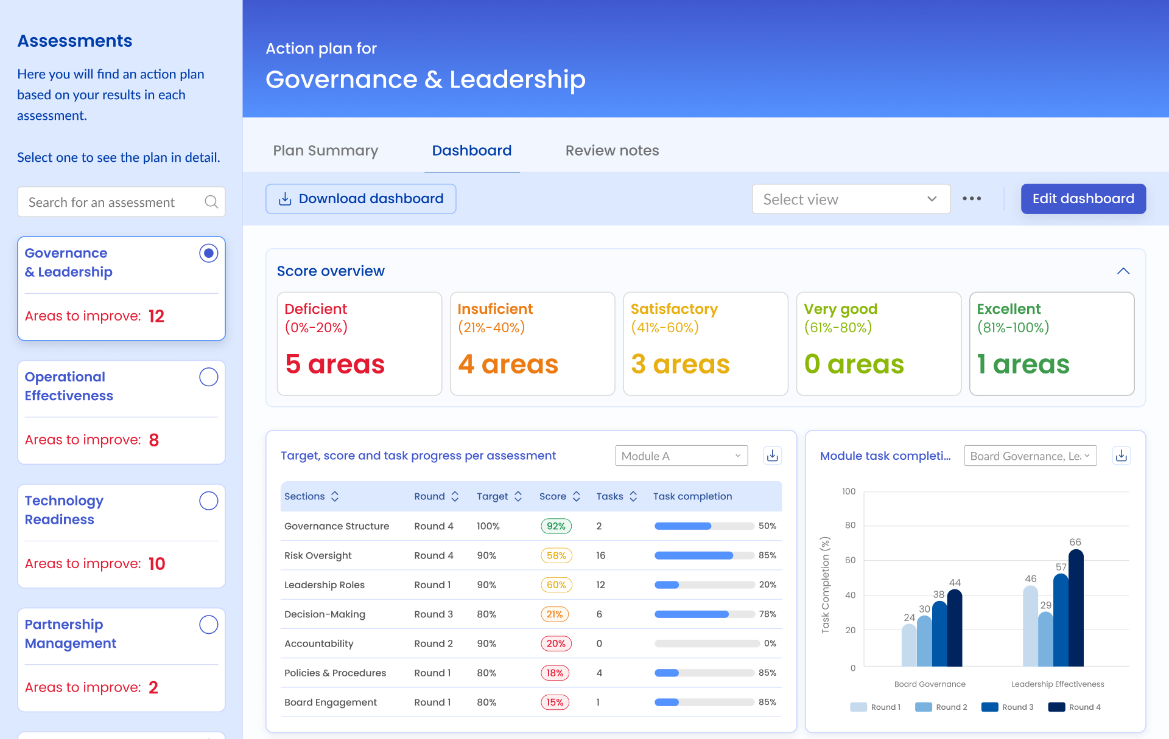Switch to the Dashboard tab
1169x739 pixels.
pos(472,150)
